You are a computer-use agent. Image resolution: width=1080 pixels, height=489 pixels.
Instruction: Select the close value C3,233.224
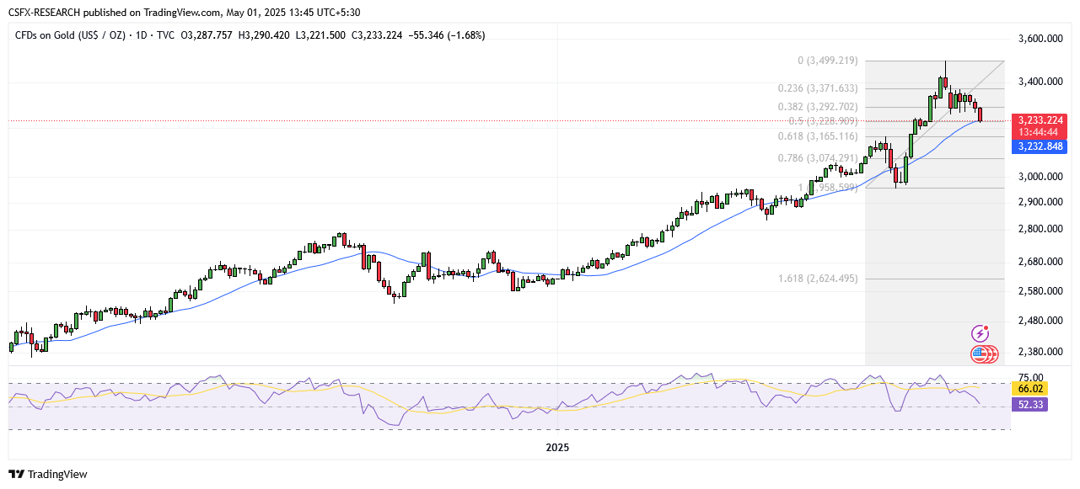coord(378,35)
